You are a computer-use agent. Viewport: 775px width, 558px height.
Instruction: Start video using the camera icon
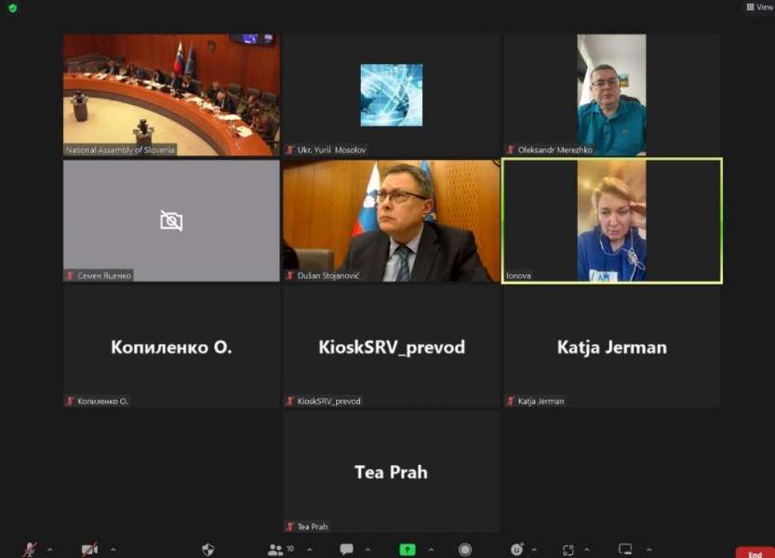(89, 550)
